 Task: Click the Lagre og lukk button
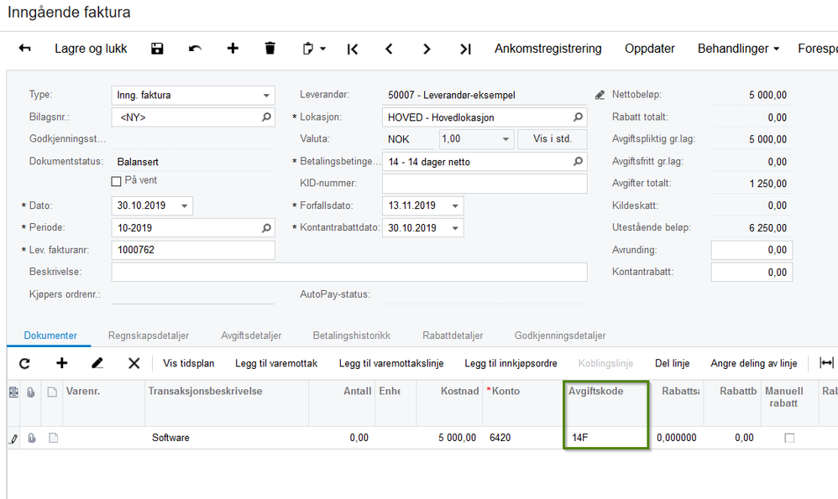[x=91, y=49]
